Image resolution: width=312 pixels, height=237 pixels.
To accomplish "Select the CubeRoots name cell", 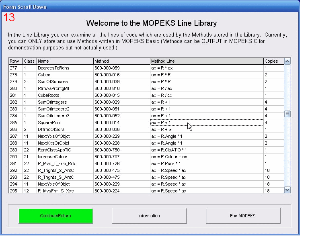I will 65,95.
